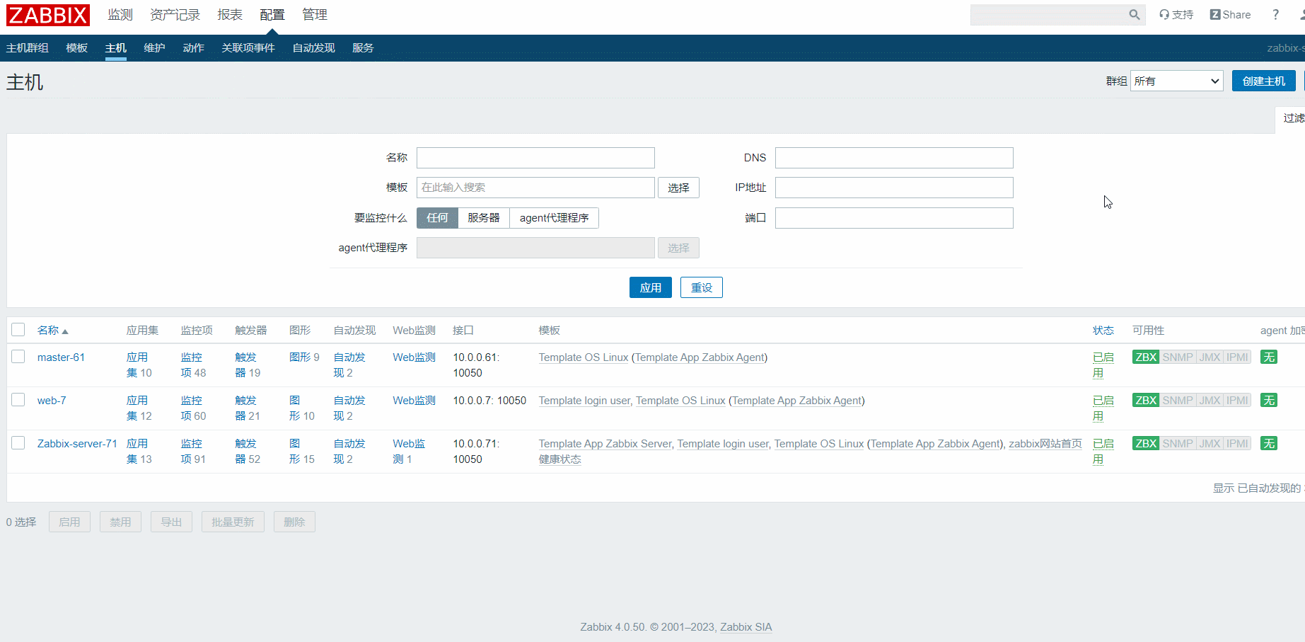Open 自动发现 2 for Zabbix-server-71
Screen dimensions: 1305x642
(349, 452)
